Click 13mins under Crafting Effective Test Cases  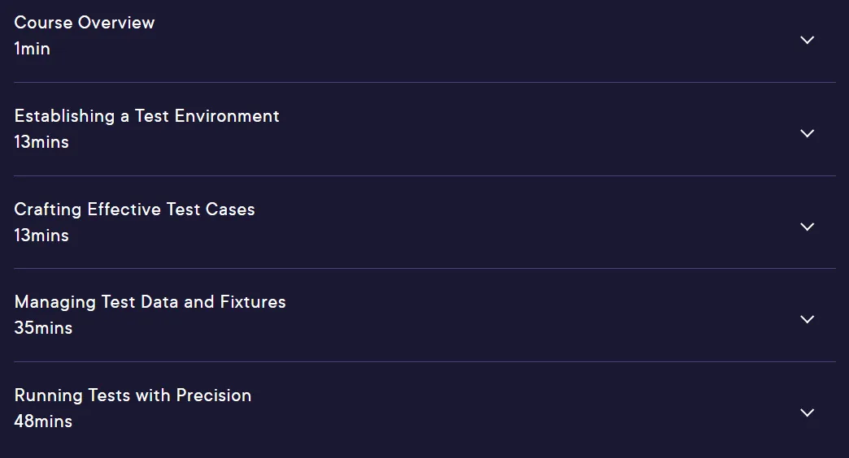tap(41, 235)
